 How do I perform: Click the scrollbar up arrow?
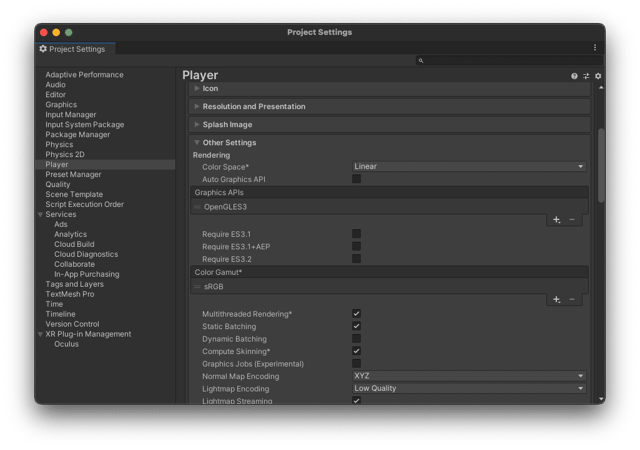[601, 87]
